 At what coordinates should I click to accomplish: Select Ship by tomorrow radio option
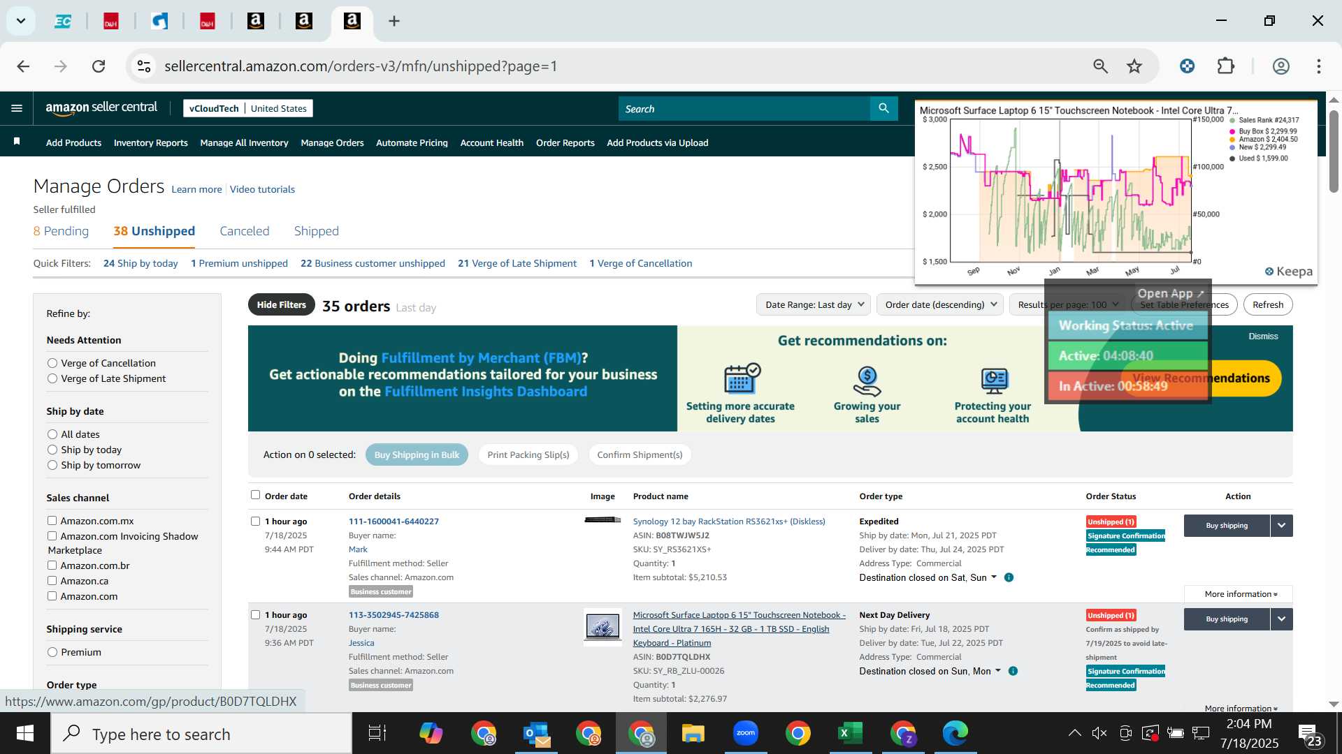(x=52, y=465)
